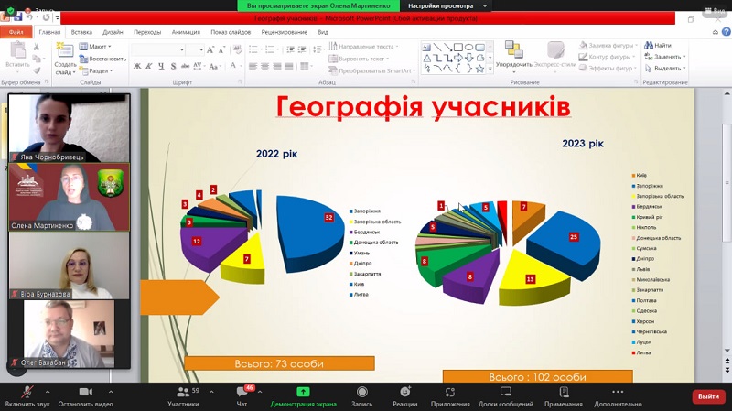Open Участники participants panel
Screen dimensions: 732x411
[x=183, y=396]
